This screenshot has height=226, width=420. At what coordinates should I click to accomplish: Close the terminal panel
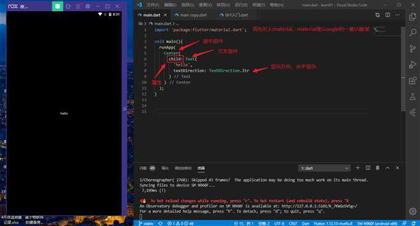(x=397, y=168)
